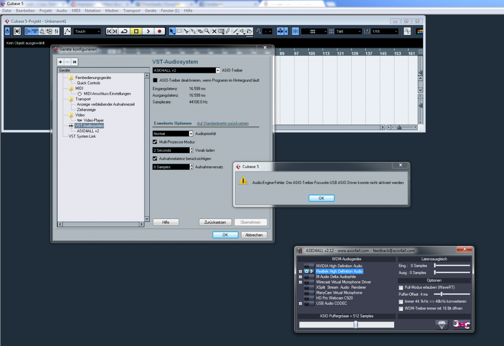Select the Mute X tool
This screenshot has width=504, height=346.
pos(214,31)
